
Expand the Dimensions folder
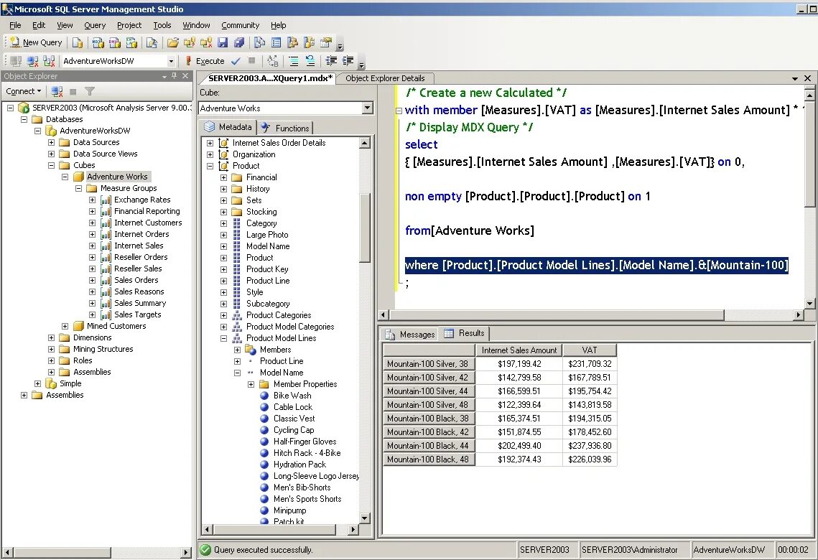pos(51,337)
